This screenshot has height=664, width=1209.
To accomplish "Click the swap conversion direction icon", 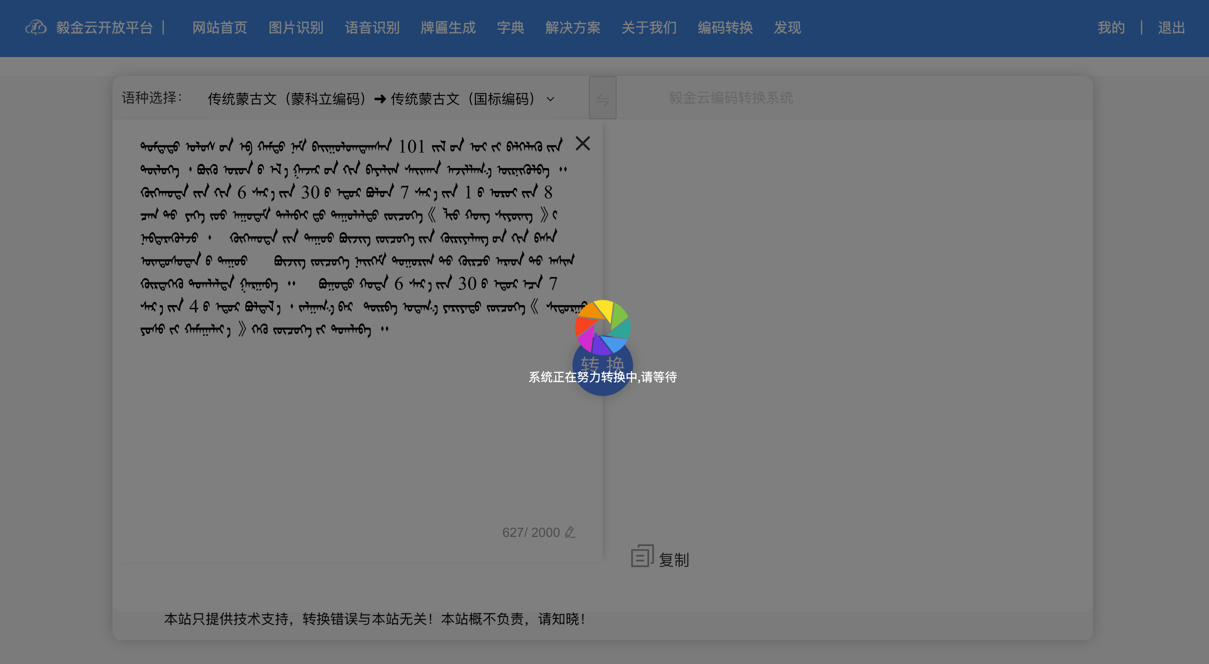I will click(603, 98).
